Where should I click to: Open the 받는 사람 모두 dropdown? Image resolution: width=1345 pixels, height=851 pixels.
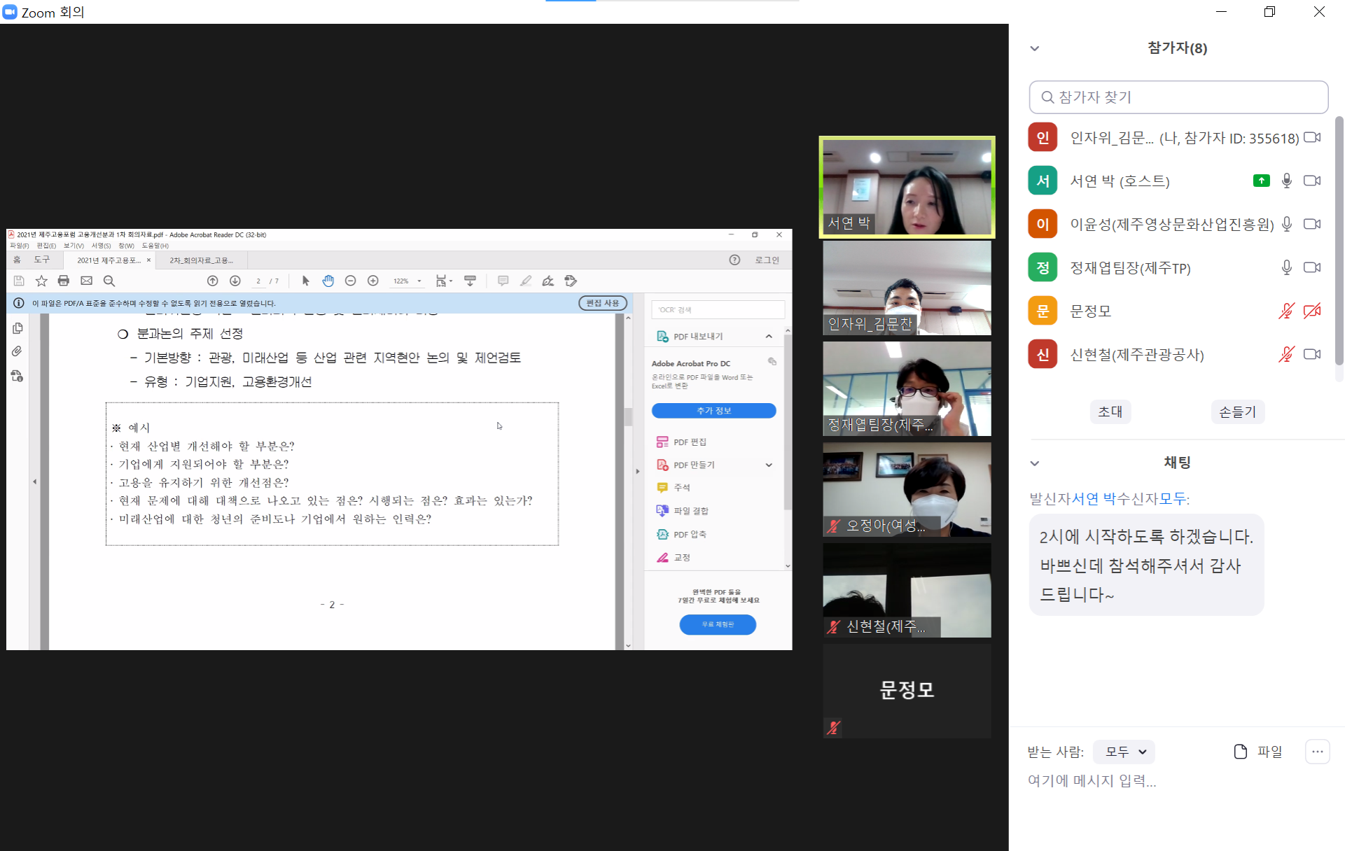(1124, 752)
